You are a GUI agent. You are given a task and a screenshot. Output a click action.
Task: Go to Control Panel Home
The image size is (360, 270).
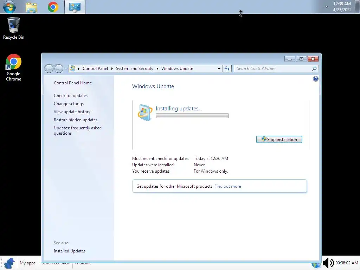[73, 83]
